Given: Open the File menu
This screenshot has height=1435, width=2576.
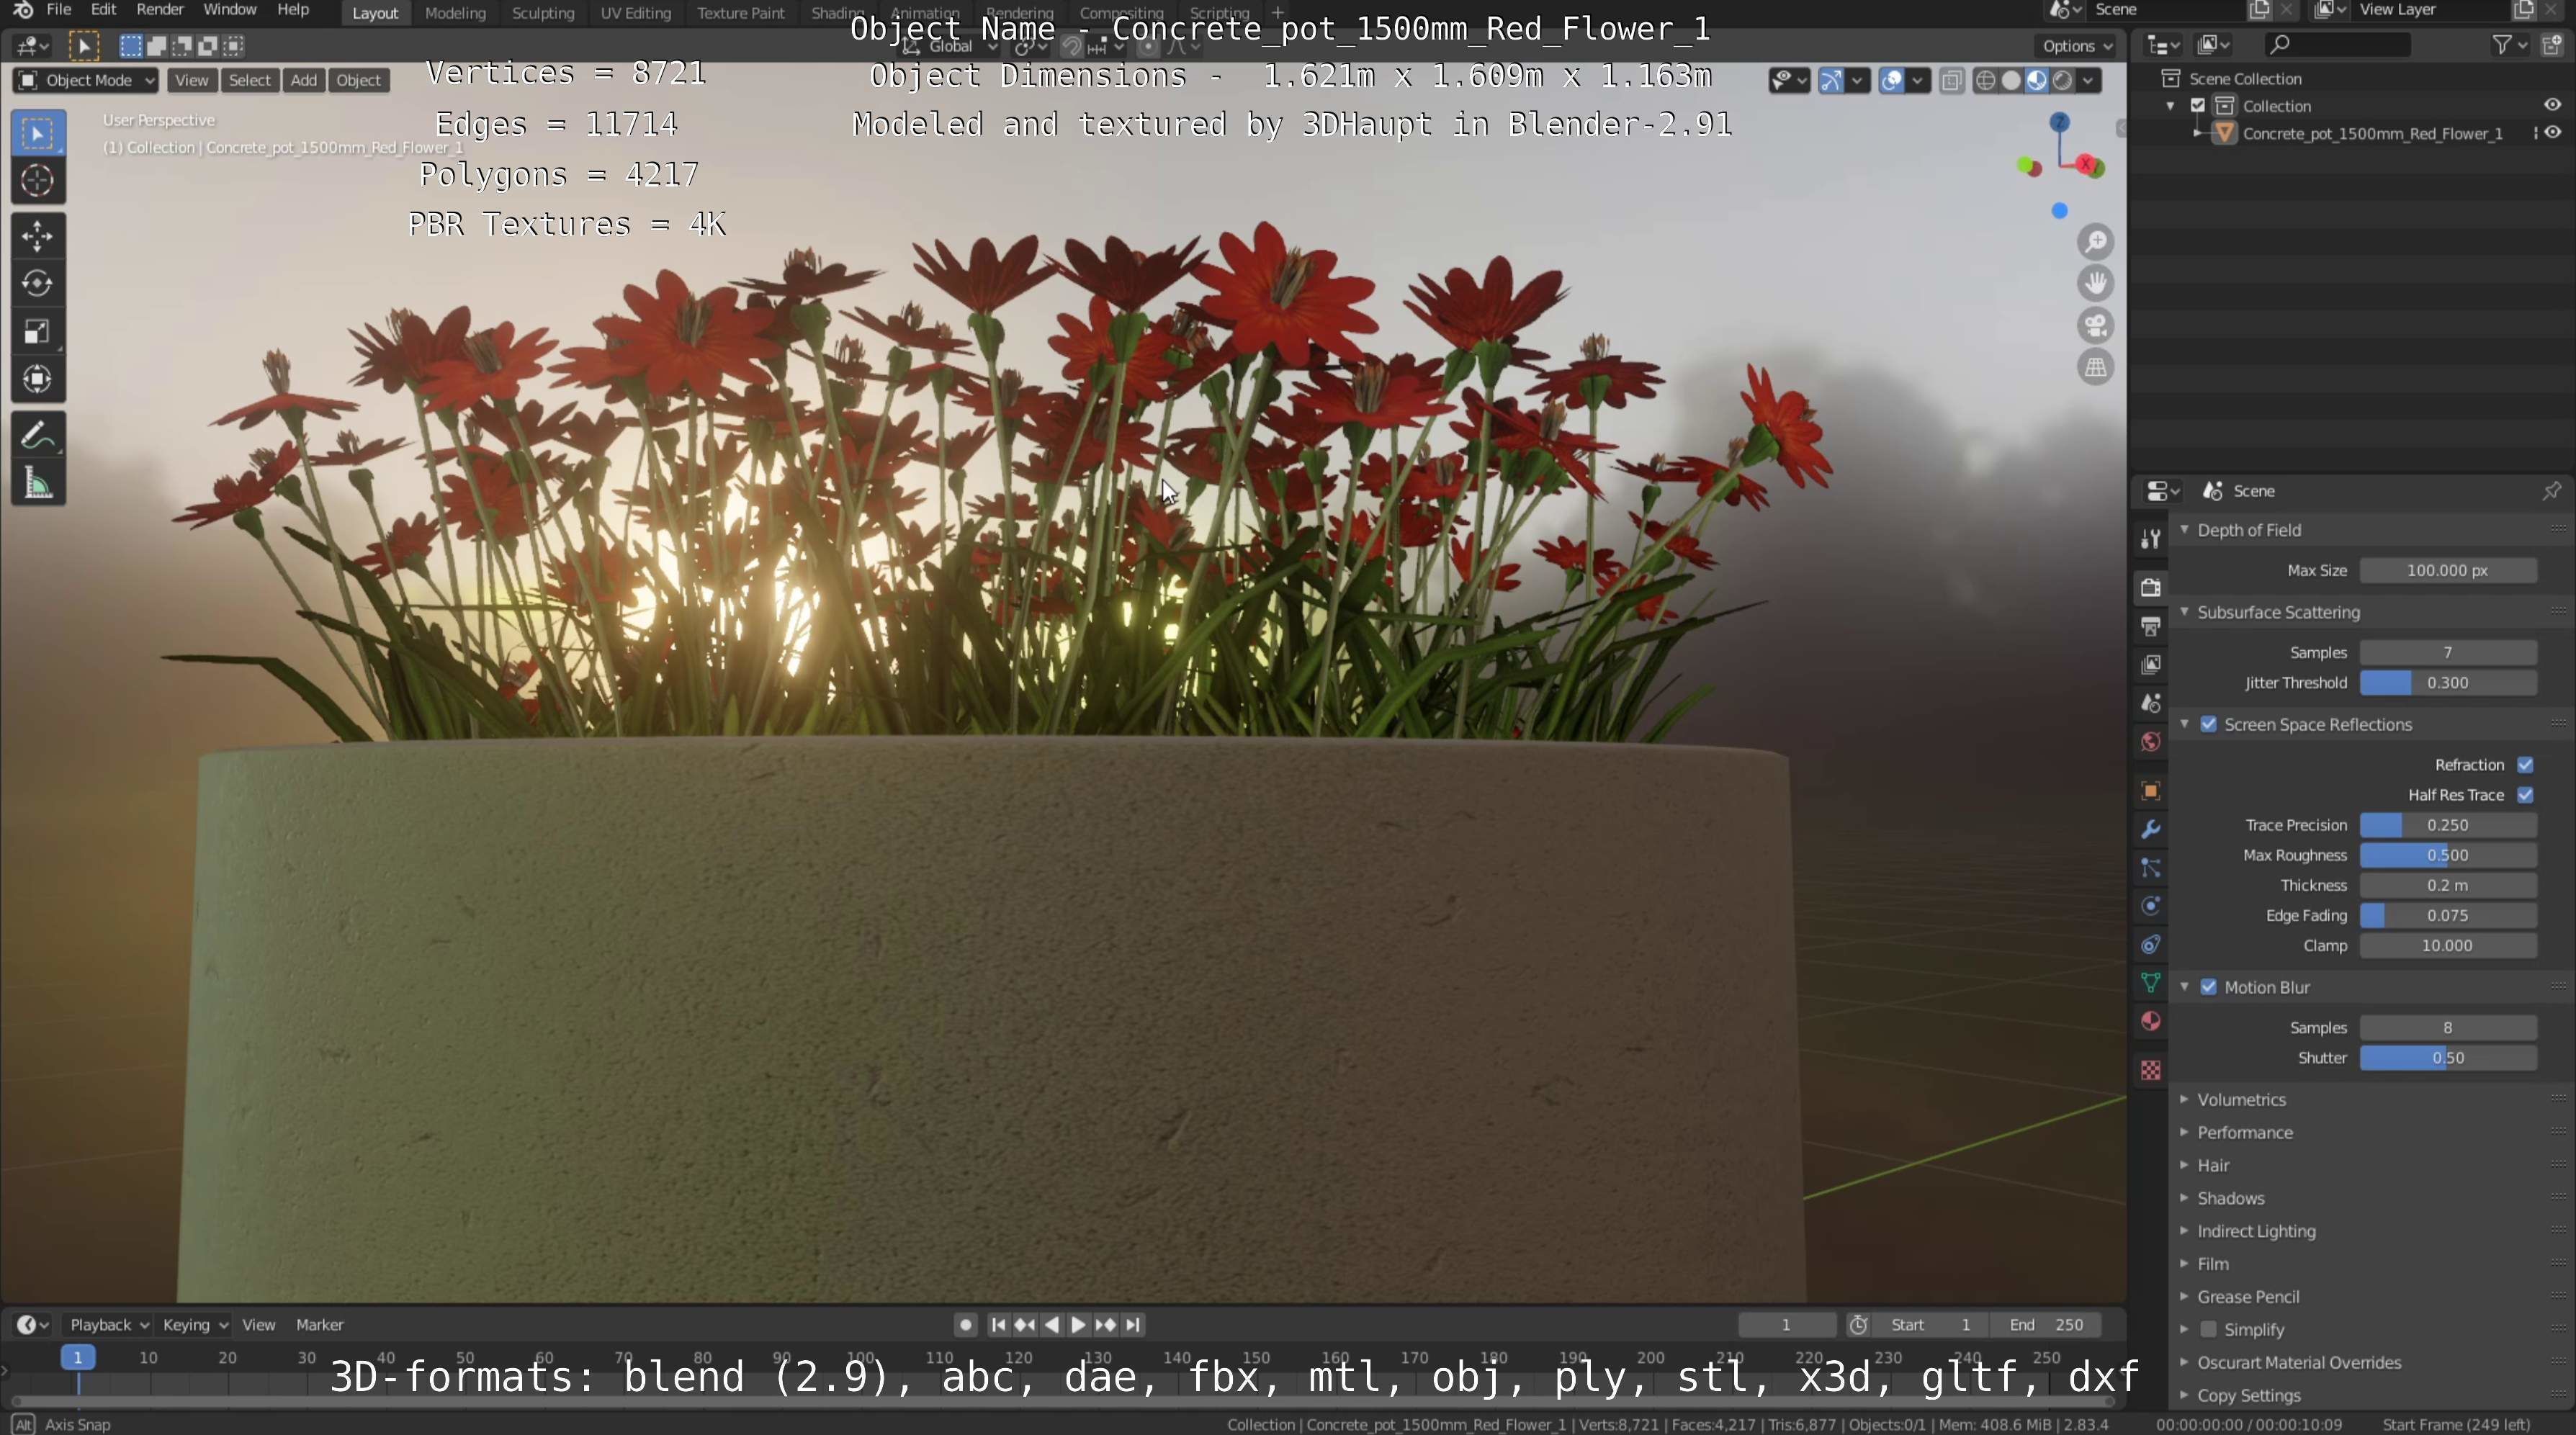Looking at the screenshot, I should [x=59, y=10].
